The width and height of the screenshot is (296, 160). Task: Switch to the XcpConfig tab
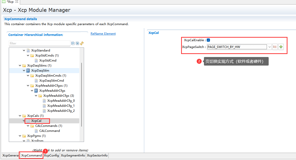click(51, 155)
